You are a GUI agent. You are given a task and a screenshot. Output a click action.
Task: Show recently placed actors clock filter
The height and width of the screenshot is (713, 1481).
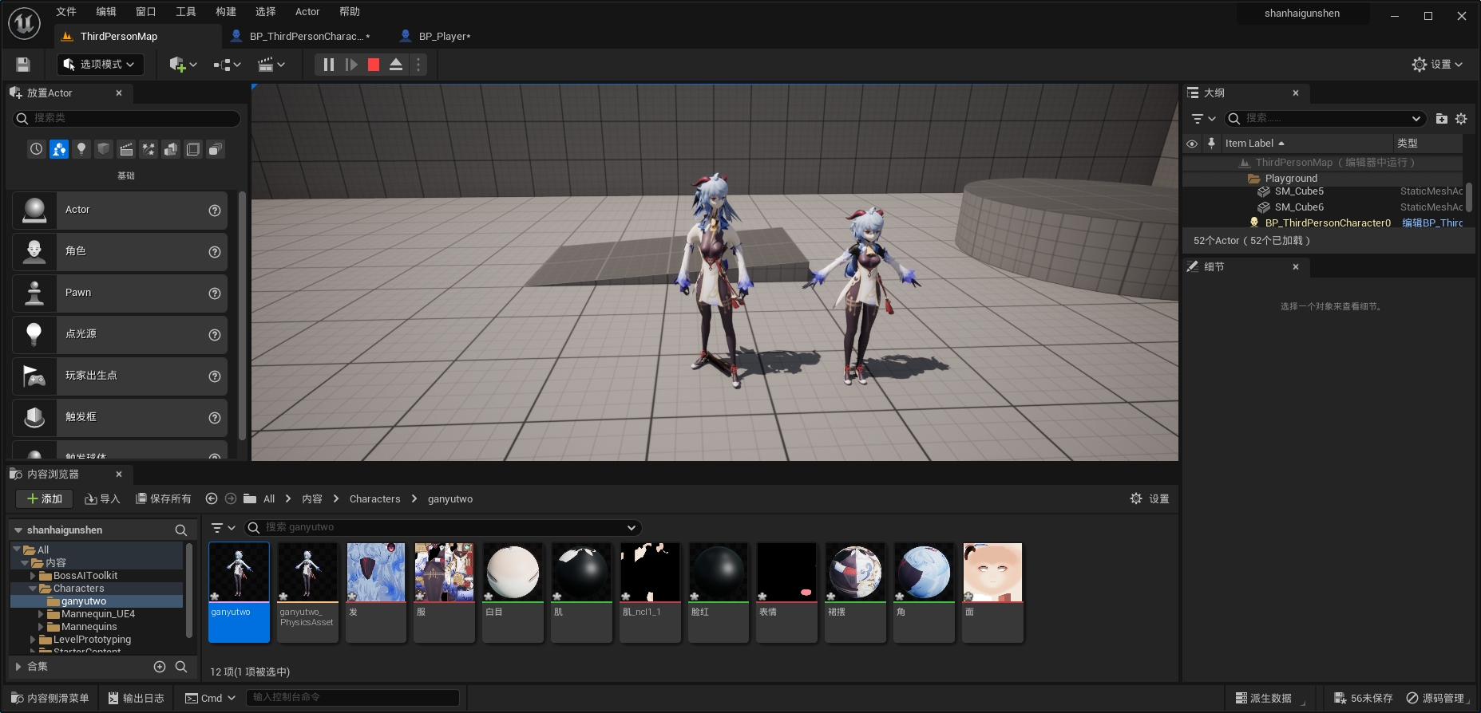coord(37,149)
